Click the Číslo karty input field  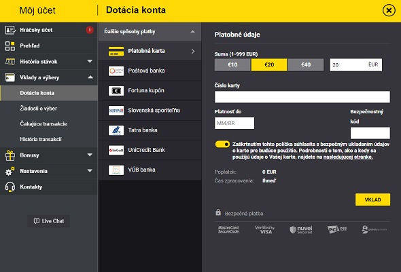pos(302,97)
